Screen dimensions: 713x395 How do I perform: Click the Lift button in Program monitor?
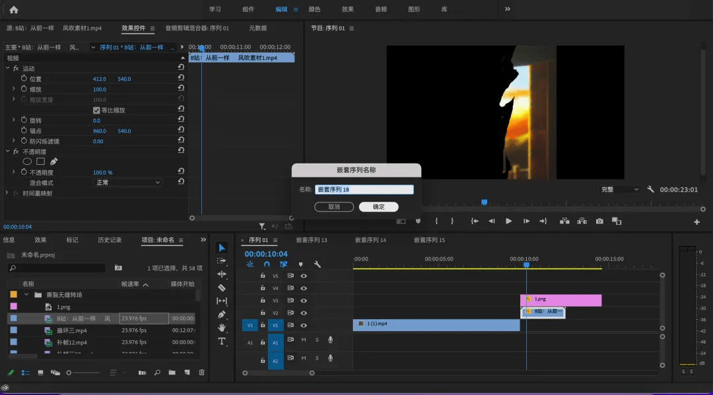pyautogui.click(x=564, y=221)
